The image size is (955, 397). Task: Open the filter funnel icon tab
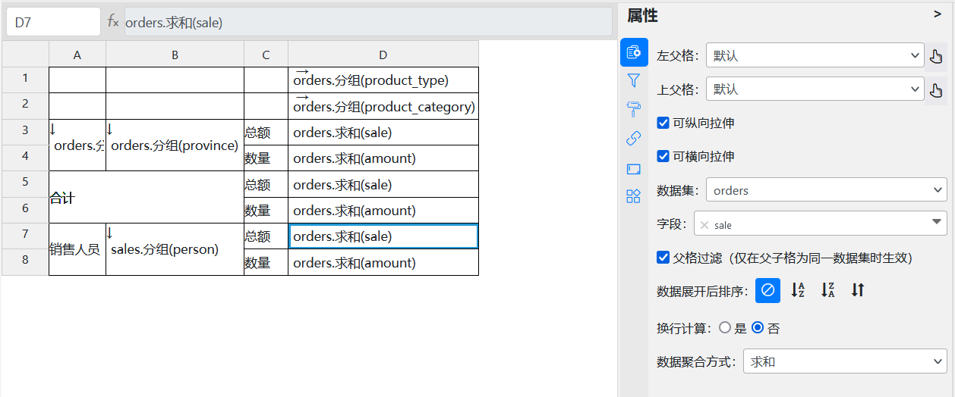coord(634,80)
